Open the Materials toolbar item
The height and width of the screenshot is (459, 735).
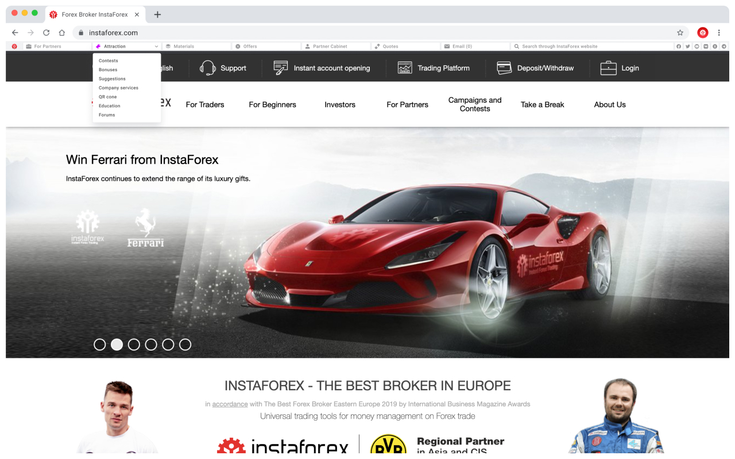click(x=197, y=46)
